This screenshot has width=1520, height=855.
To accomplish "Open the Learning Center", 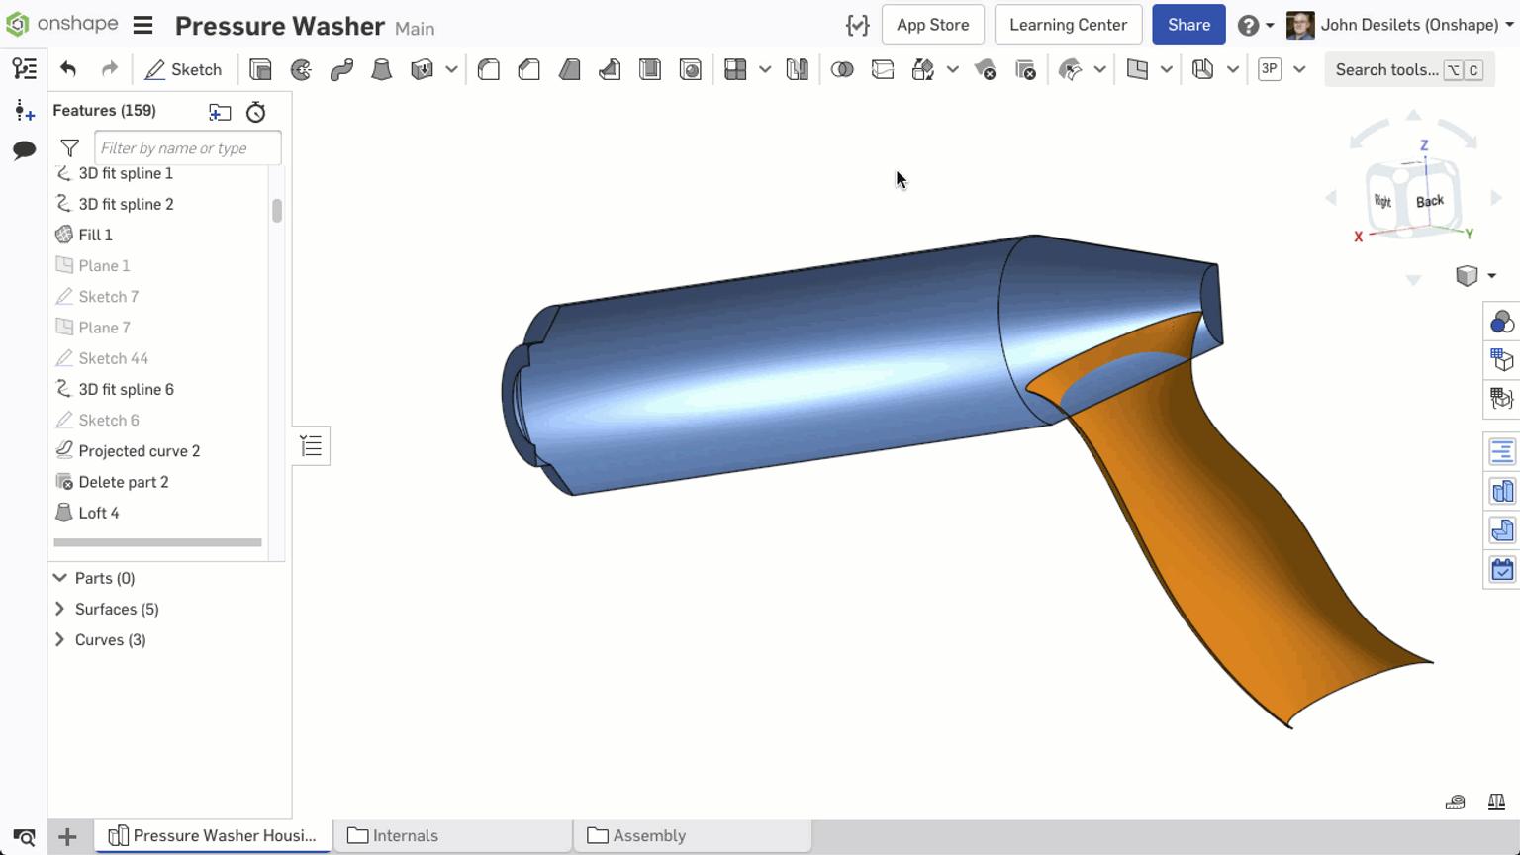I will [1068, 24].
